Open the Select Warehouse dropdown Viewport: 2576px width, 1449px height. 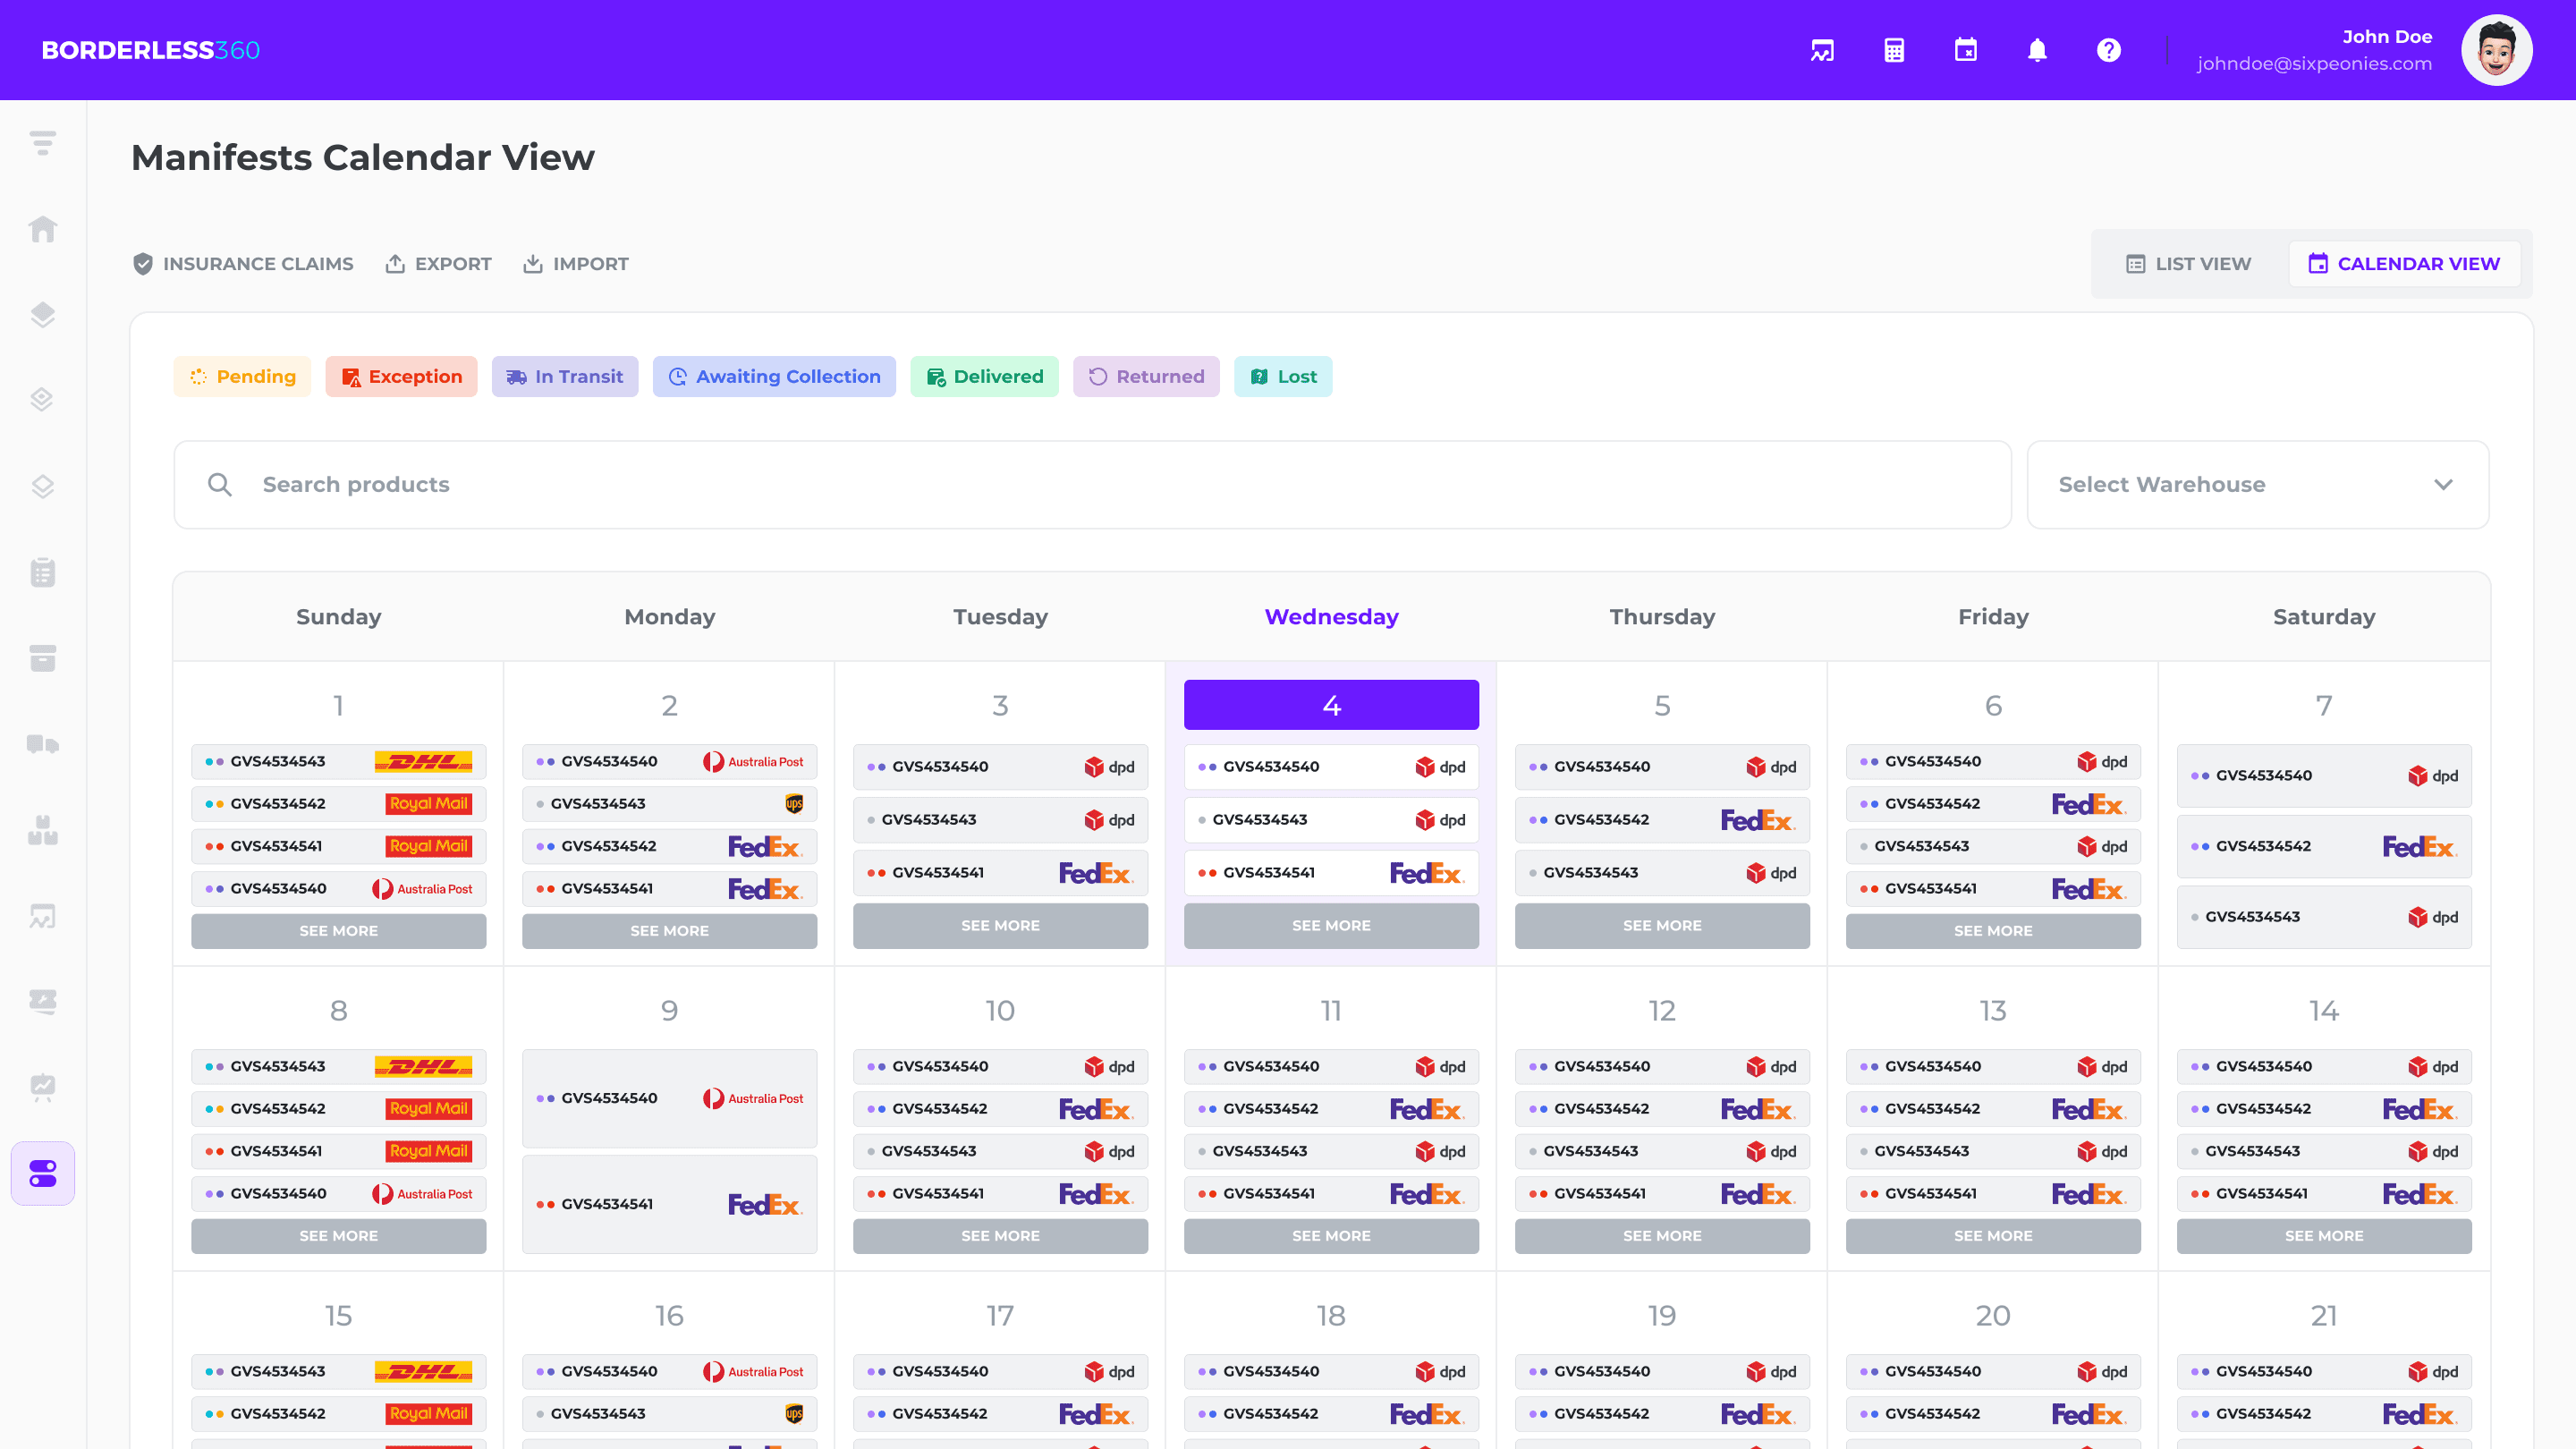2257,485
